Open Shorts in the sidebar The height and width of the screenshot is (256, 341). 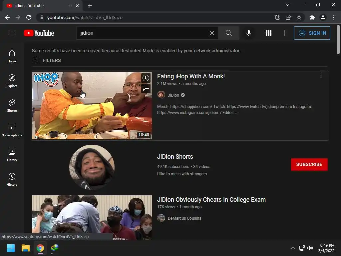point(12,106)
